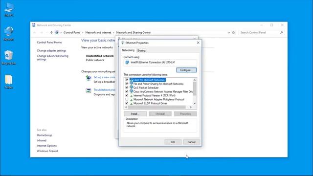Click the Troubleshoot problems icon
The width and height of the screenshot is (313, 176).
tap(89, 90)
